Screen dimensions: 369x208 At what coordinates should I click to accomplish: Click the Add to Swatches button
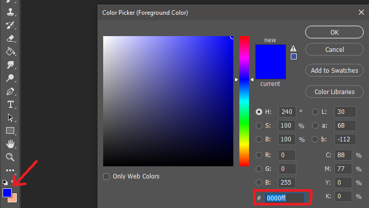(334, 70)
